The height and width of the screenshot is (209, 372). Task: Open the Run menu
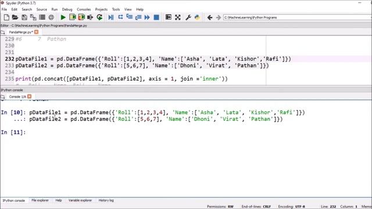55,9
